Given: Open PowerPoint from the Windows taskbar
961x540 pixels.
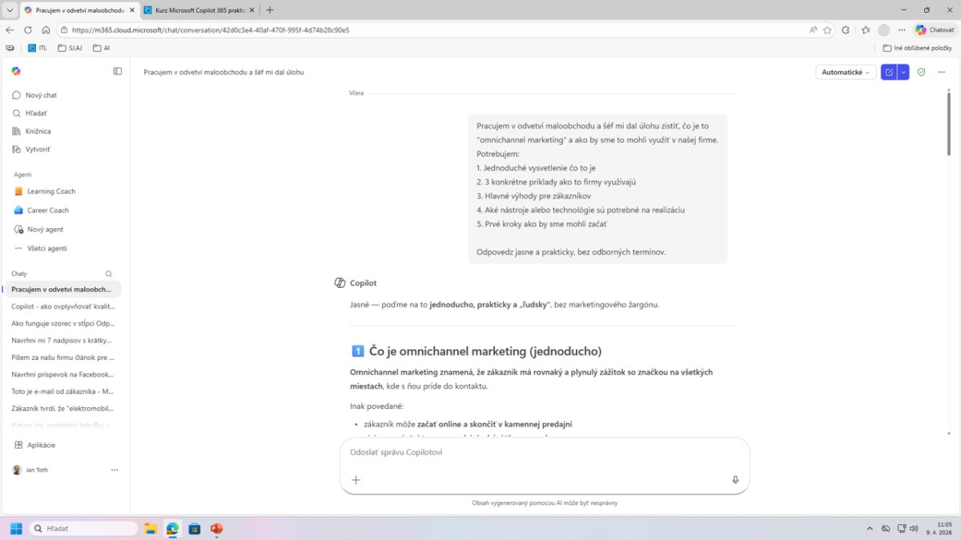Looking at the screenshot, I should click(x=215, y=529).
